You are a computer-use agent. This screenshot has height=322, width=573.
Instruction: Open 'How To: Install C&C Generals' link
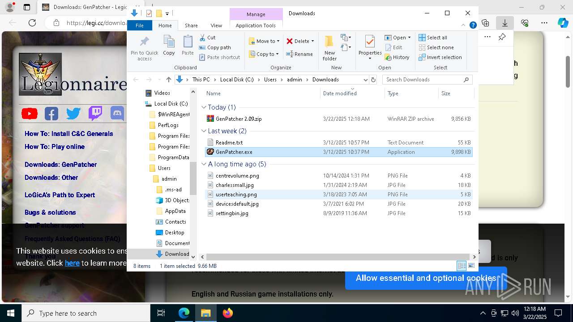[x=69, y=134]
